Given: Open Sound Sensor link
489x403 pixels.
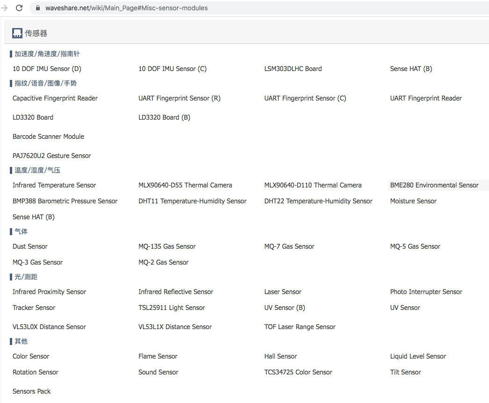Looking at the screenshot, I should pyautogui.click(x=158, y=373).
